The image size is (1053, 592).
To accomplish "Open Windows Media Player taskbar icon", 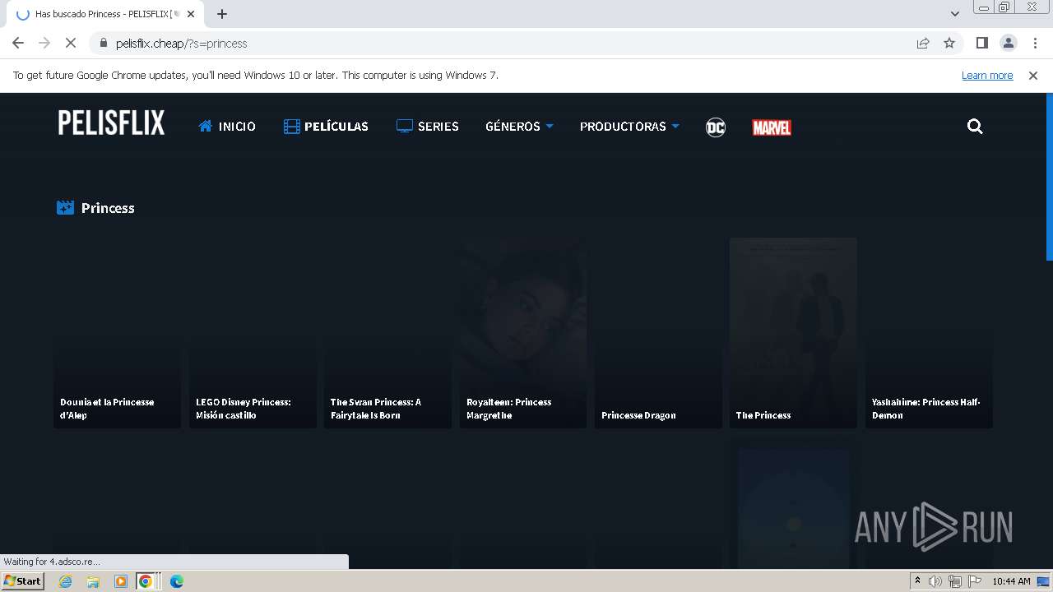I will click(x=120, y=581).
